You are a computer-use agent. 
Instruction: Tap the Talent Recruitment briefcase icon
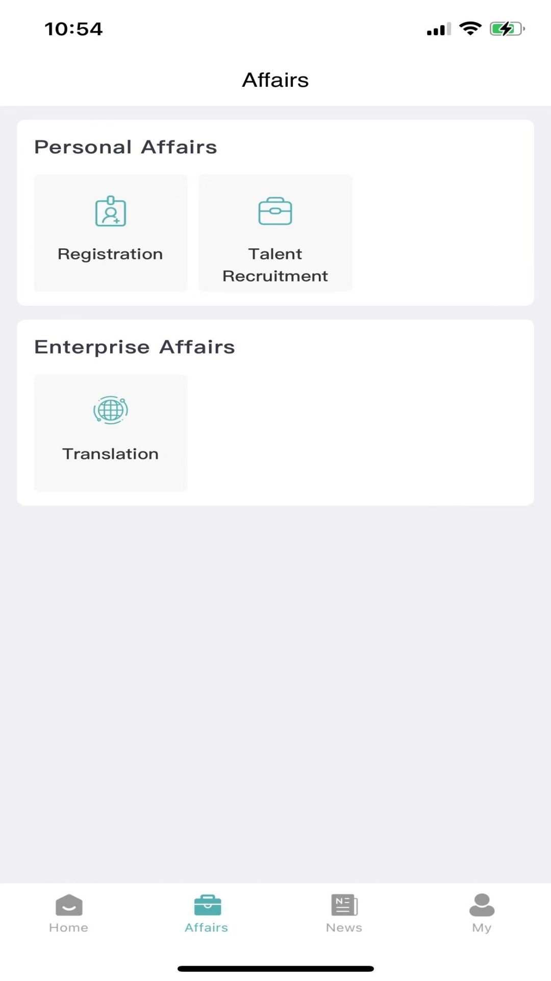(x=275, y=211)
